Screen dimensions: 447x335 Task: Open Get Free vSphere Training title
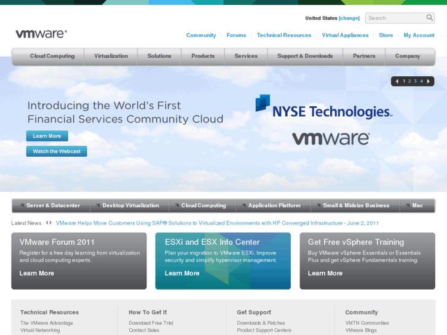[356, 242]
